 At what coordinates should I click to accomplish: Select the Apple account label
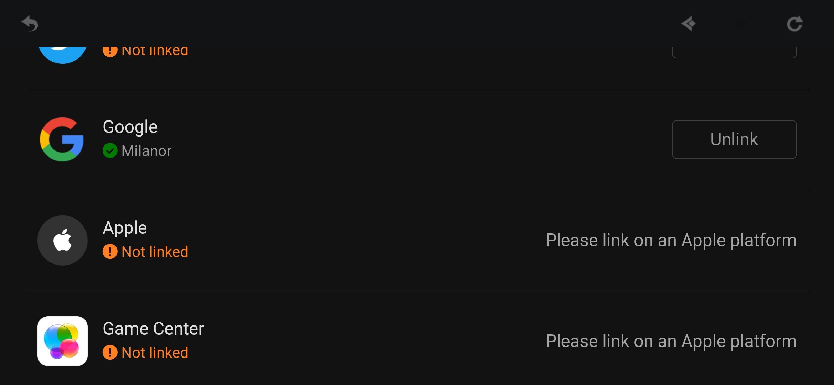[125, 228]
